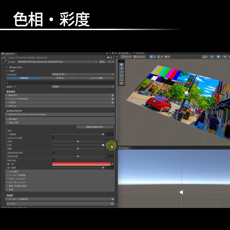The width and height of the screenshot is (230, 230).
Task: Open the Language dropdown
Action: [x=83, y=74]
